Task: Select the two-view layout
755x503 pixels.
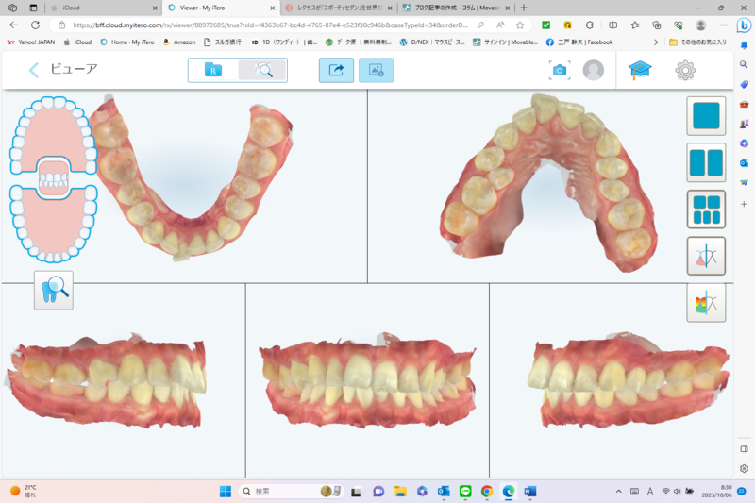Action: tap(706, 163)
